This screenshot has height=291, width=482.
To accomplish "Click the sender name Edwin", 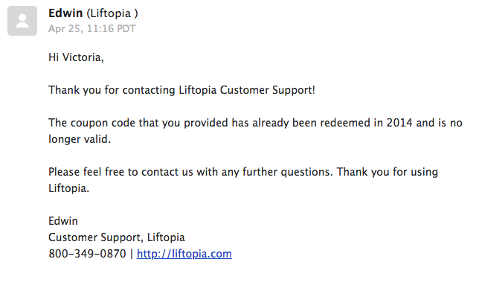I will pyautogui.click(x=65, y=13).
